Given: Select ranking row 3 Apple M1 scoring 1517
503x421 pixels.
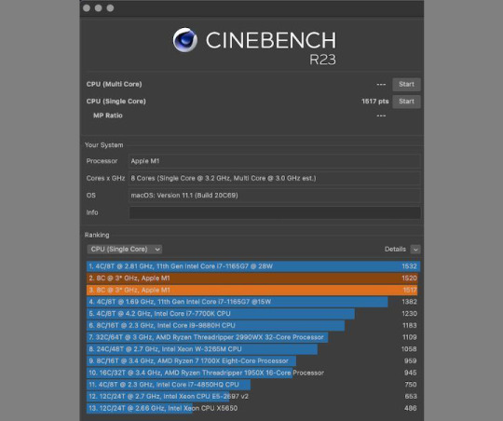Looking at the screenshot, I should (x=253, y=290).
